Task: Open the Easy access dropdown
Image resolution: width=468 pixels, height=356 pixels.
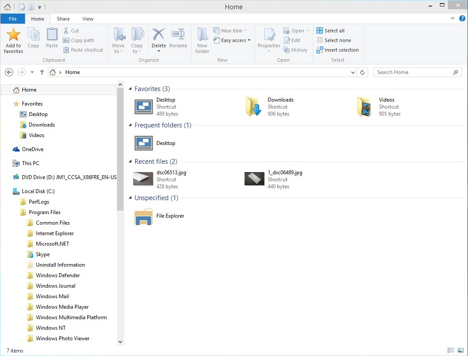Action: point(232,40)
